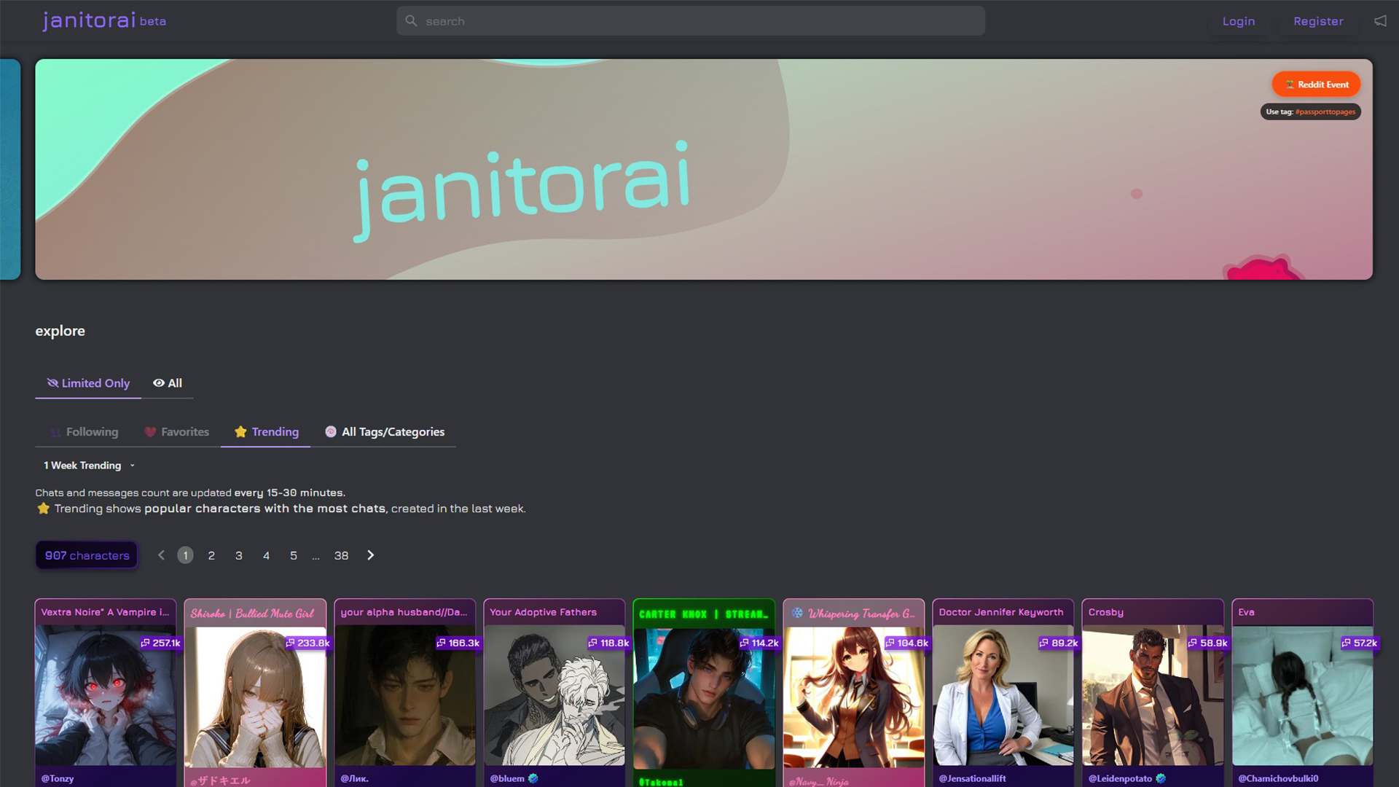Screen dimensions: 1399x787
Task: Open Eva character card
Action: click(x=1302, y=693)
